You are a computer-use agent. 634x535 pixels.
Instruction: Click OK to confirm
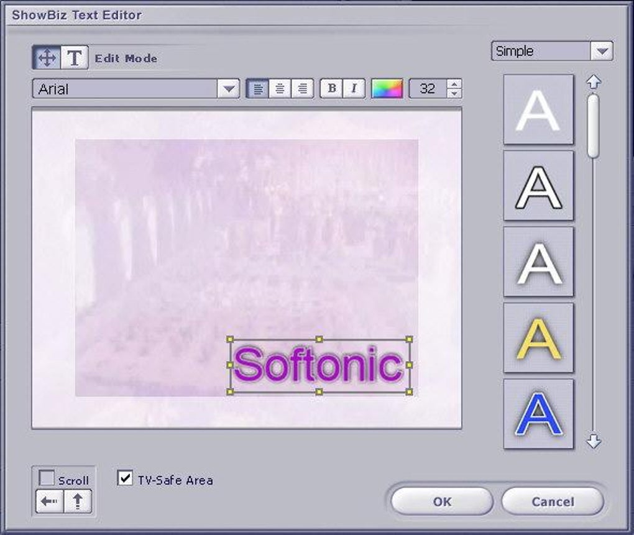coord(442,501)
